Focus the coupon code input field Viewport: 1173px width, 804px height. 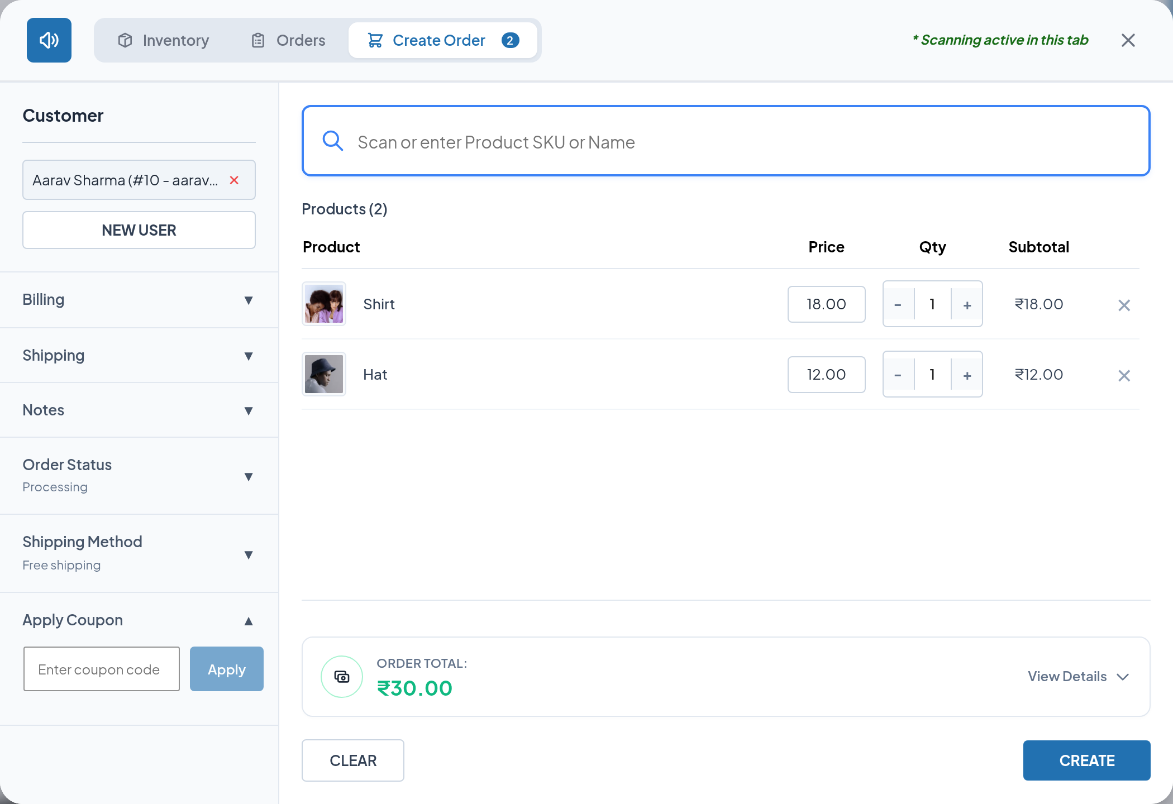click(102, 669)
